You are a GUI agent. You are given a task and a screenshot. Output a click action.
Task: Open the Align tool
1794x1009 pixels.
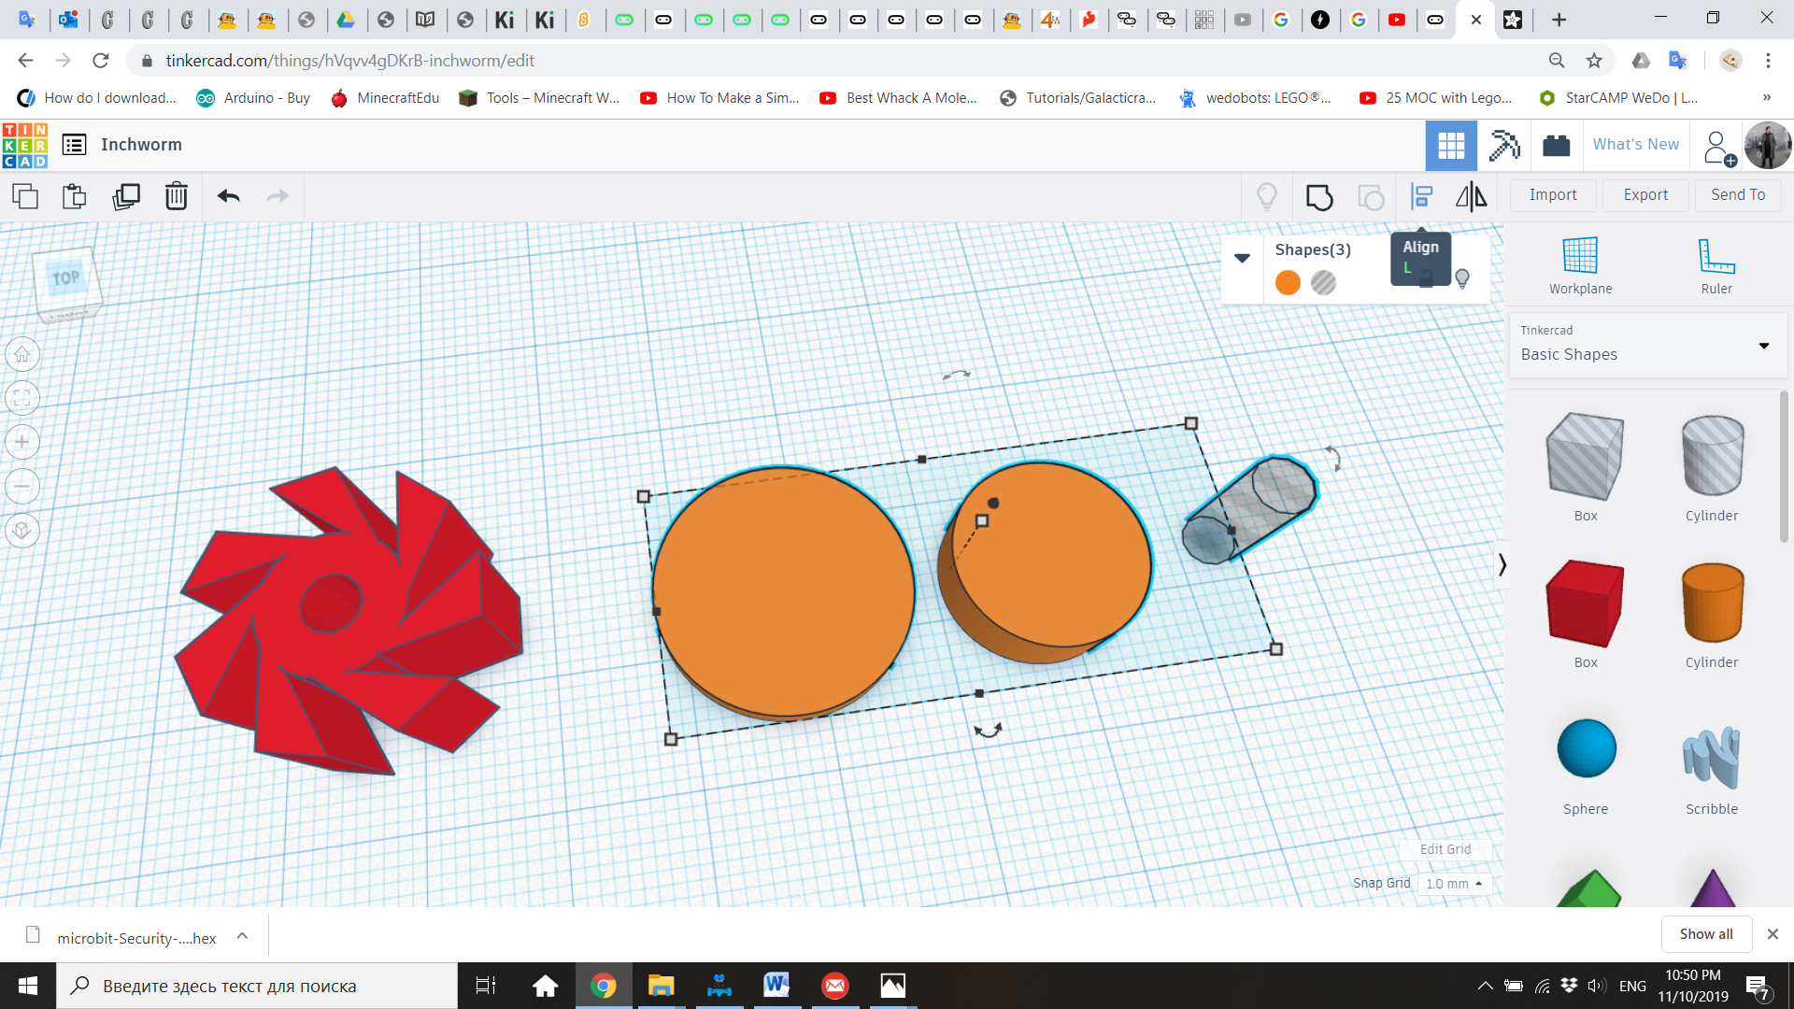pyautogui.click(x=1421, y=196)
